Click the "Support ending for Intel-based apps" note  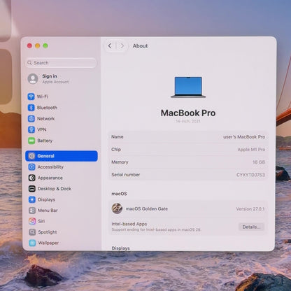pyautogui.click(x=156, y=229)
